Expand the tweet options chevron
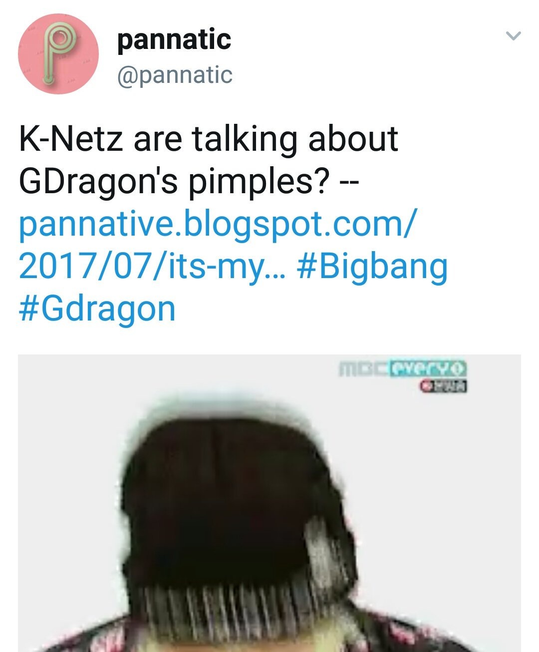539x652 pixels. [x=514, y=36]
